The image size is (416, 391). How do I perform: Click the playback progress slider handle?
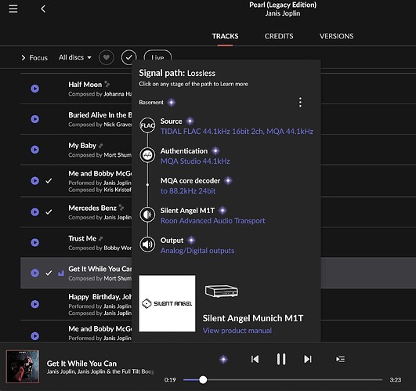point(203,379)
